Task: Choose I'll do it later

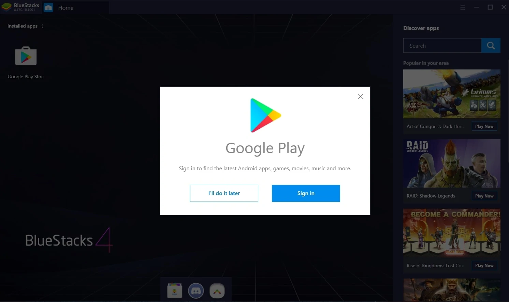Action: coord(224,193)
